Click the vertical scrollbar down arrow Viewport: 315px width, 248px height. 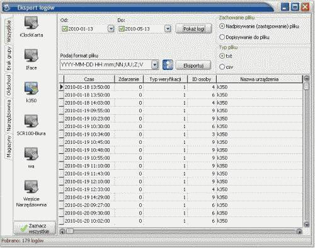[307, 224]
